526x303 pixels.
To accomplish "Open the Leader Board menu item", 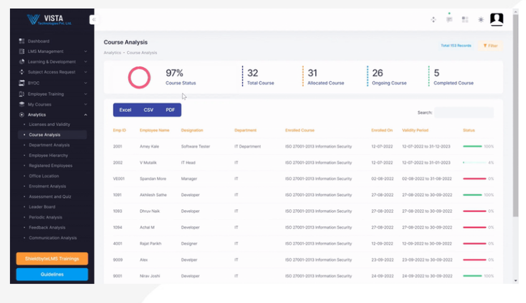I will [x=44, y=207].
